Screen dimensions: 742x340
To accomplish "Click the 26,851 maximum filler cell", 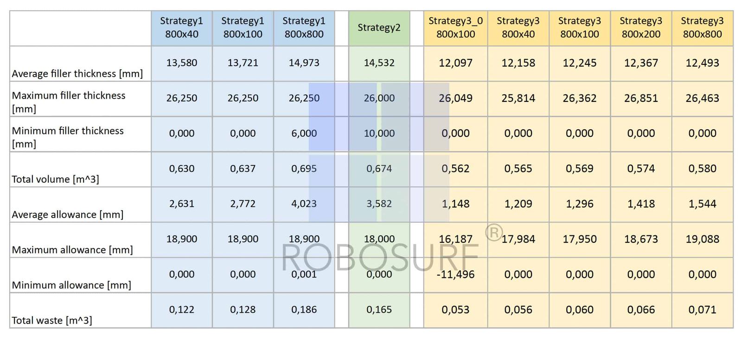I will click(x=641, y=98).
